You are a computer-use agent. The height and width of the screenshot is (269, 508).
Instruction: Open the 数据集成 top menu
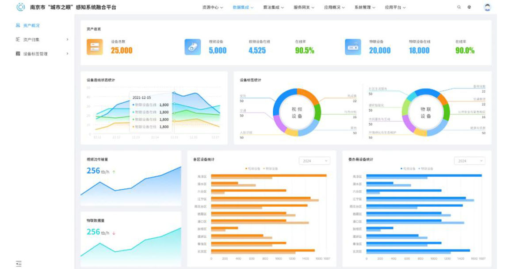tap(243, 7)
